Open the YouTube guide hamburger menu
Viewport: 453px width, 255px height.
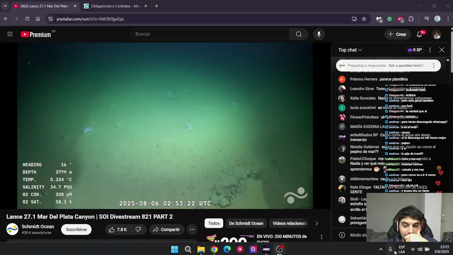click(x=10, y=34)
